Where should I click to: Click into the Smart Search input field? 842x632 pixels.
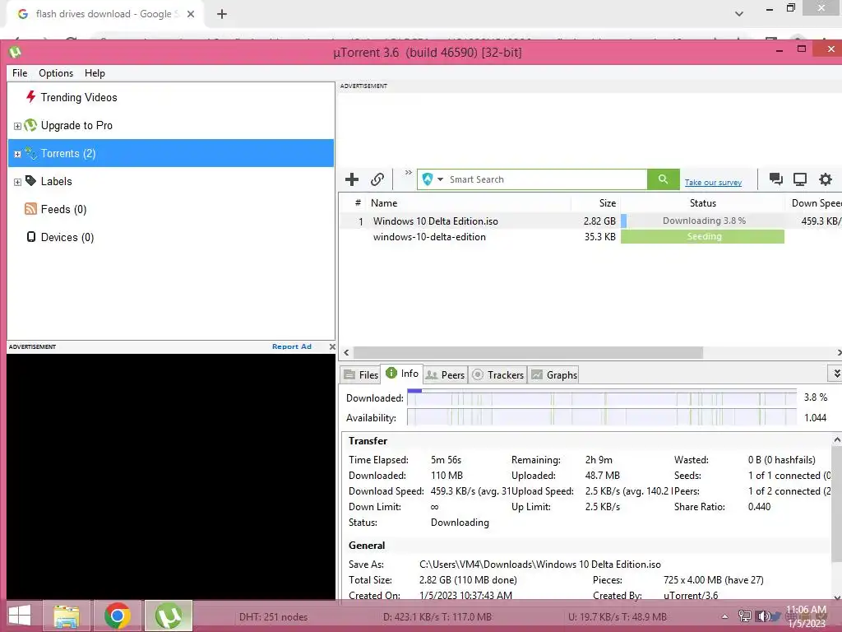point(547,179)
